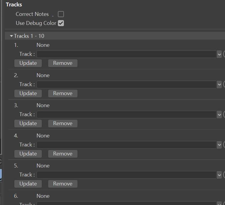Click the picker icon right of track 2 field
Viewport: 225px width, 205px height.
pyautogui.click(x=224, y=84)
